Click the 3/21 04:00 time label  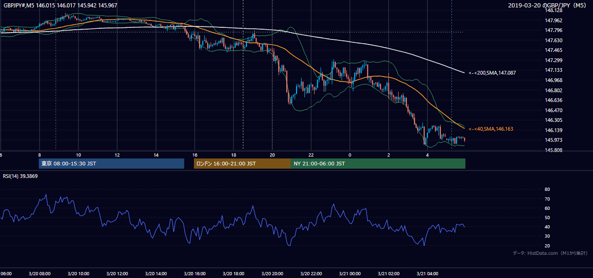pos(427,274)
